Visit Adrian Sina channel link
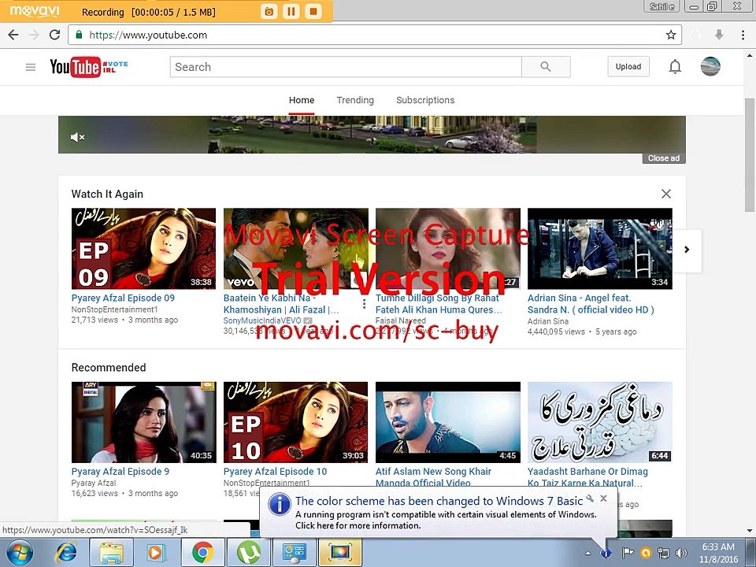This screenshot has width=756, height=567. tap(548, 321)
